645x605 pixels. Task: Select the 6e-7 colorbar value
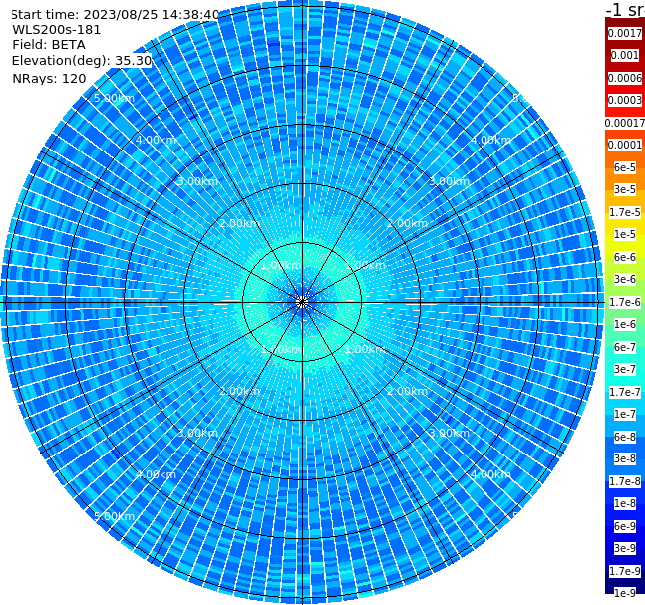click(x=625, y=347)
